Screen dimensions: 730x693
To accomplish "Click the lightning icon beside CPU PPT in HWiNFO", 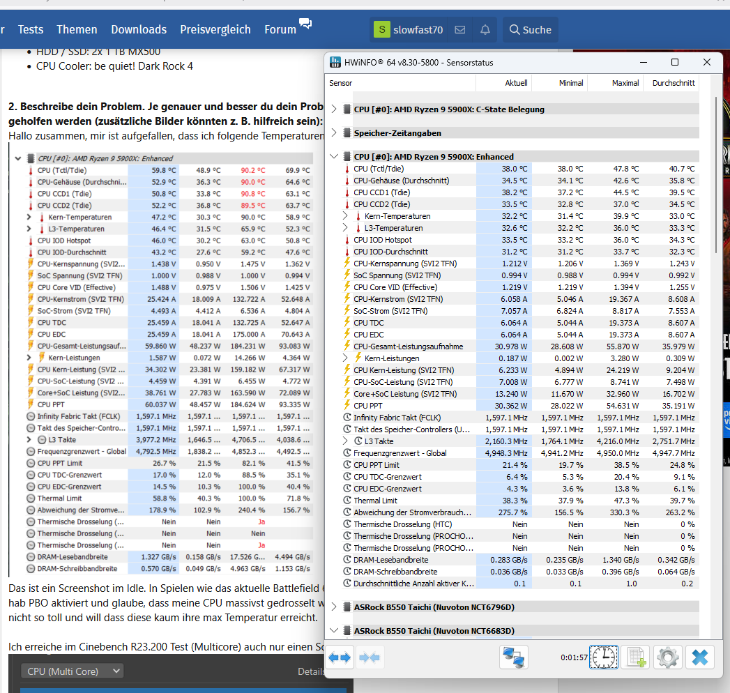I will [x=347, y=405].
